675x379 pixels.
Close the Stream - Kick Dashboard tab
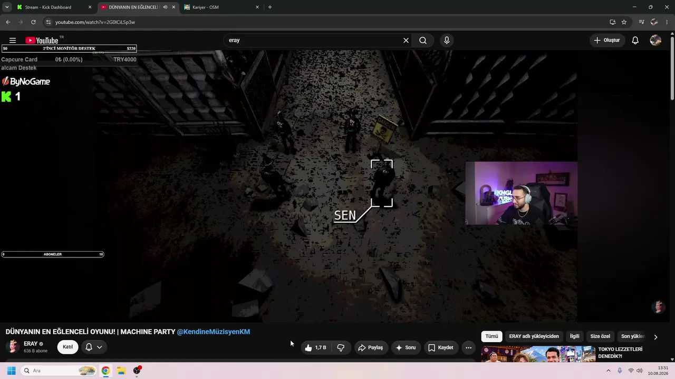(x=90, y=7)
